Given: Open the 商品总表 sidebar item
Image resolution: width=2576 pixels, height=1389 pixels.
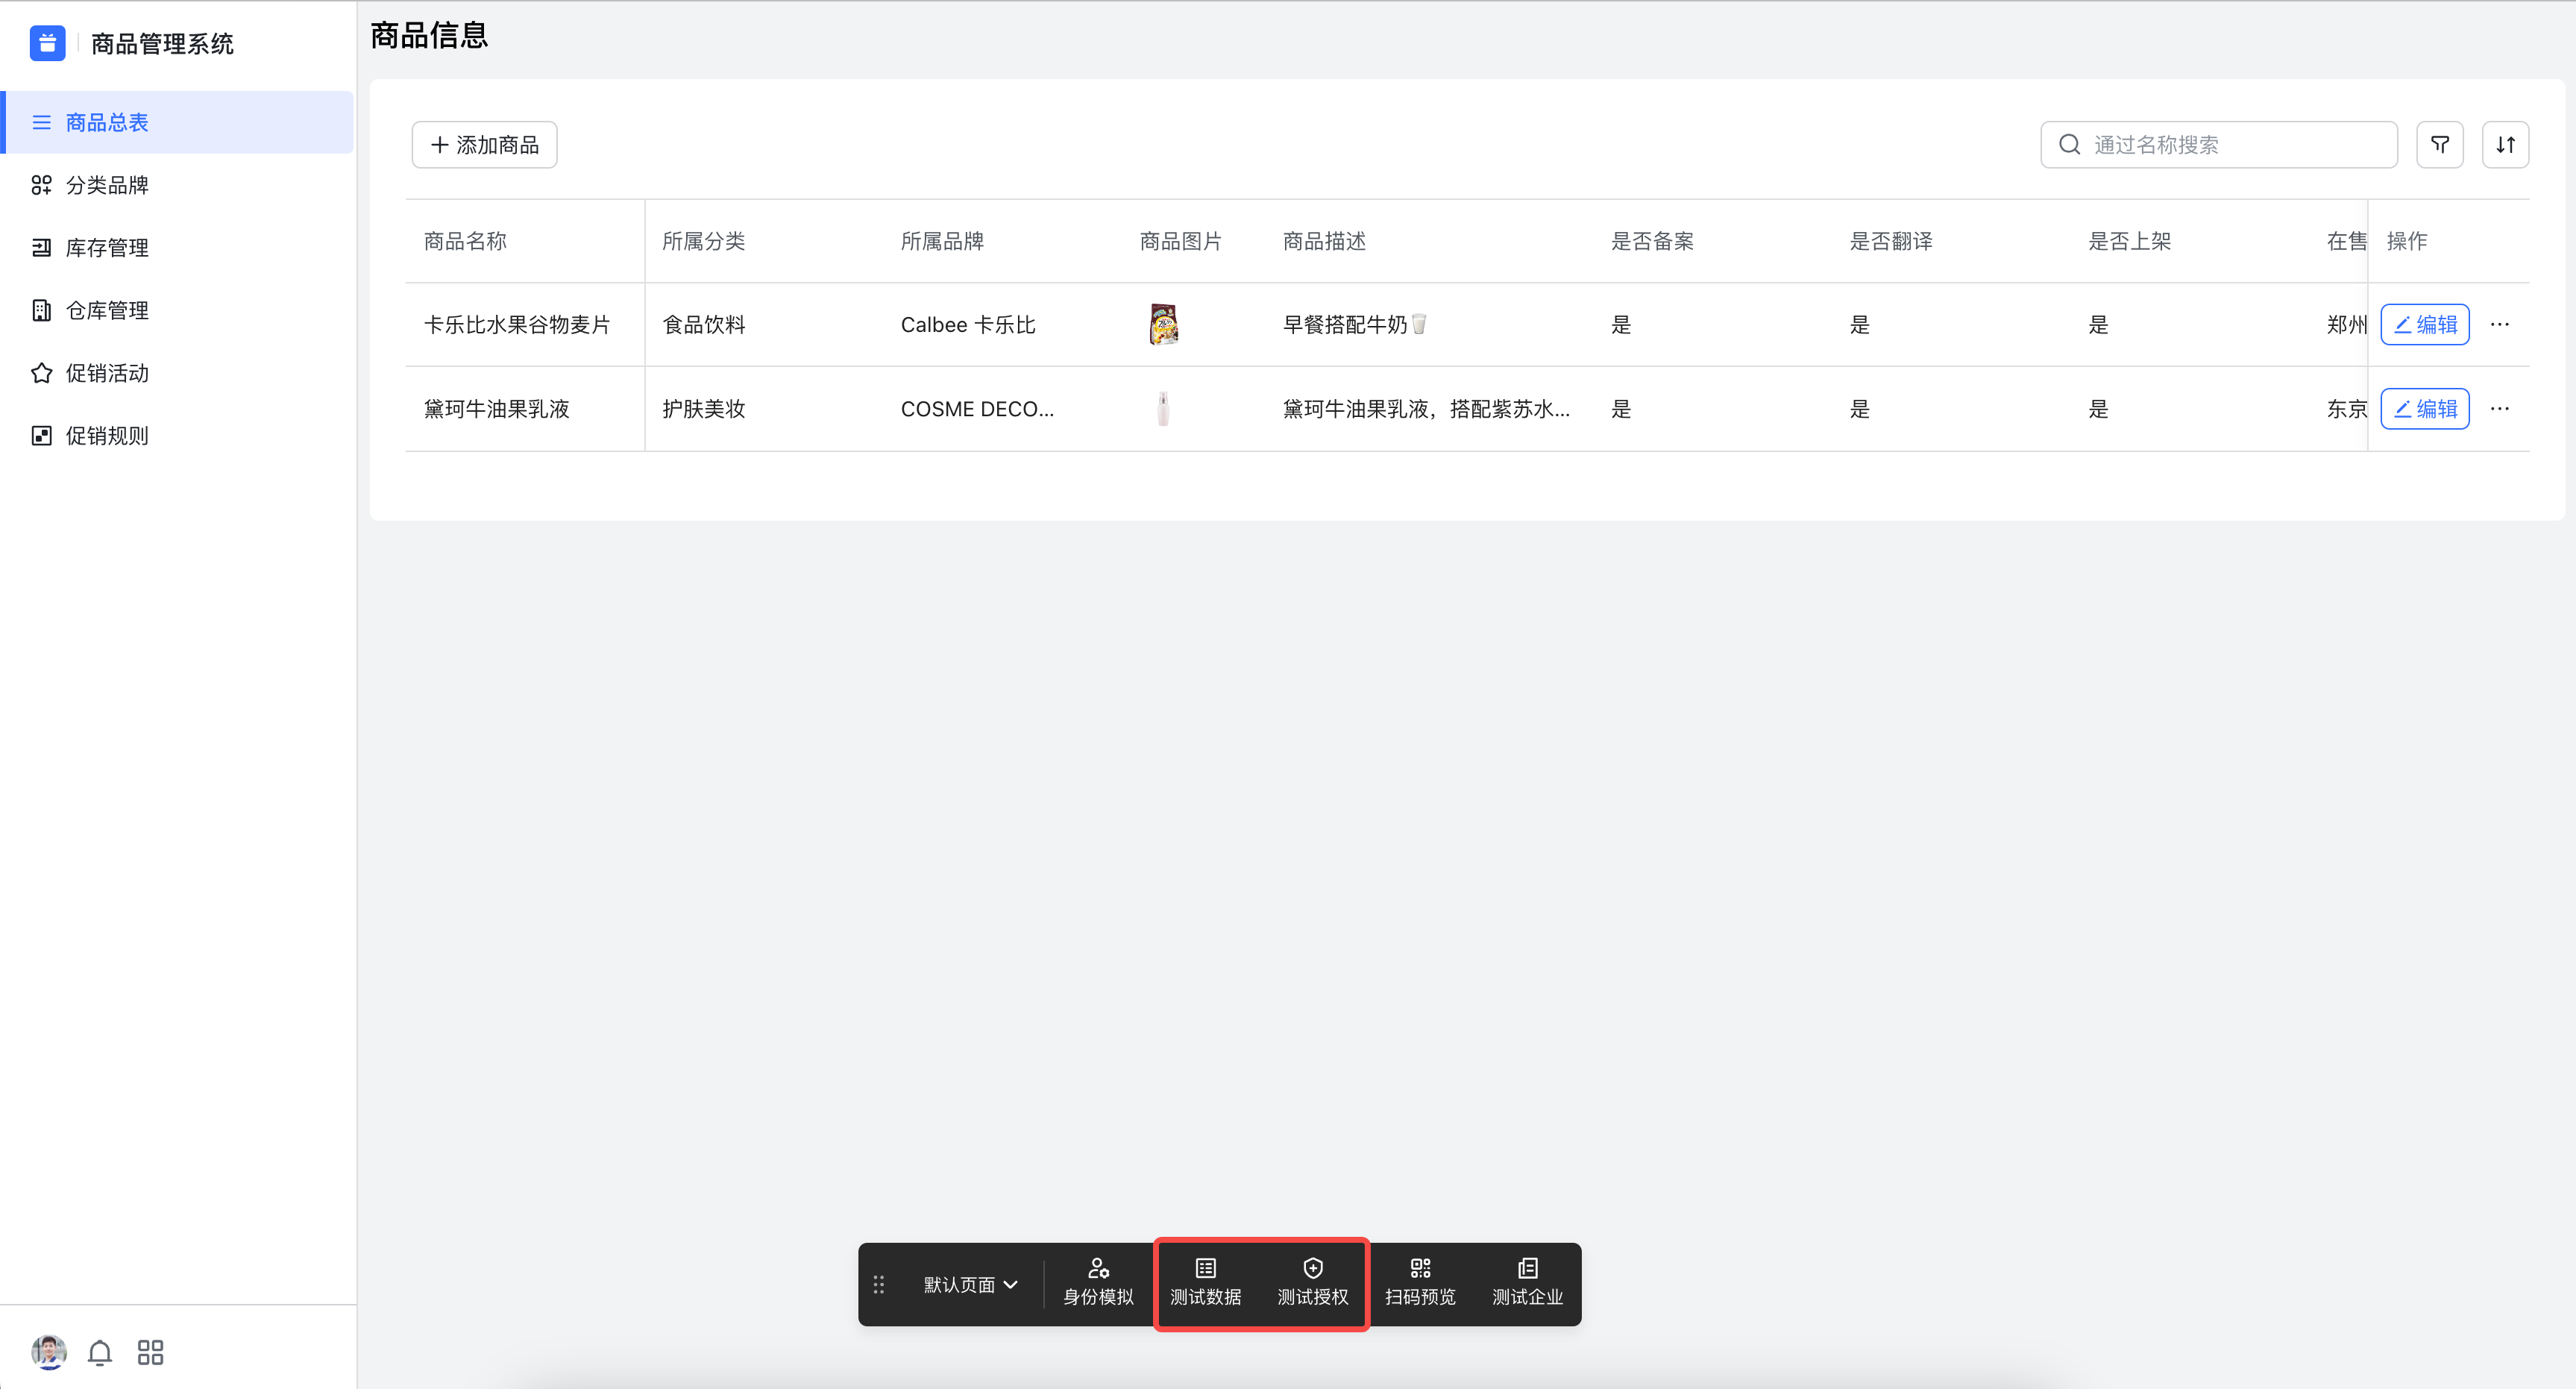Looking at the screenshot, I should (178, 122).
